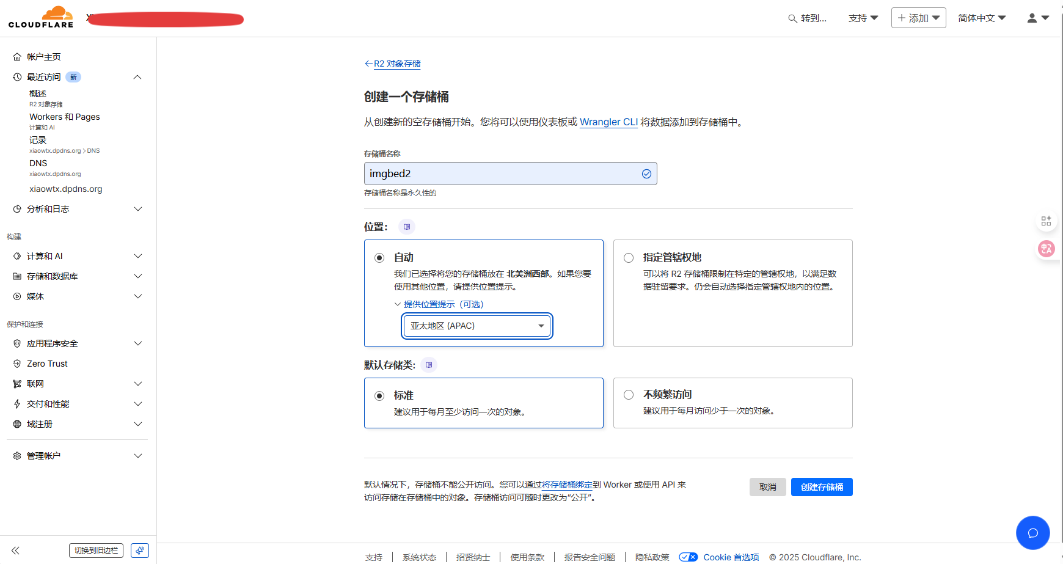
Task: Open Zero Trust in the sidebar
Action: (47, 364)
